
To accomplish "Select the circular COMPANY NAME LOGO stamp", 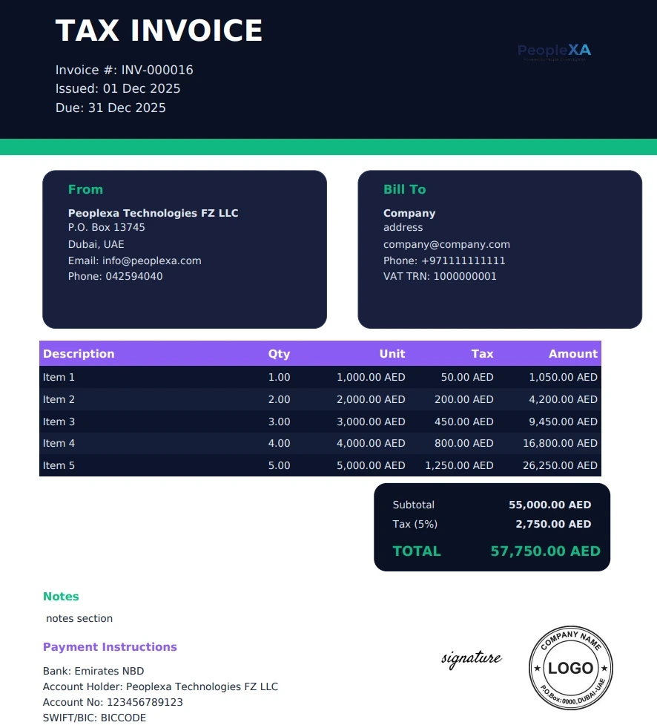I will tap(571, 668).
